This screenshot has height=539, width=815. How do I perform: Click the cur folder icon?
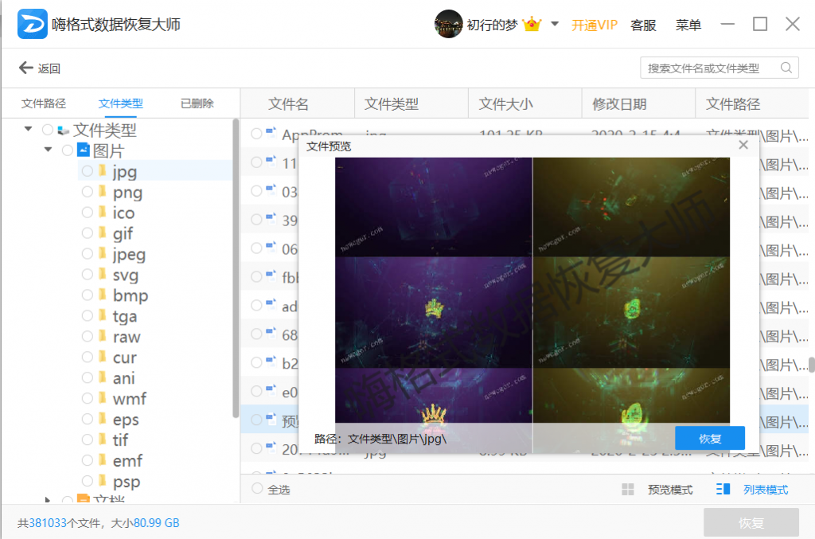click(103, 356)
